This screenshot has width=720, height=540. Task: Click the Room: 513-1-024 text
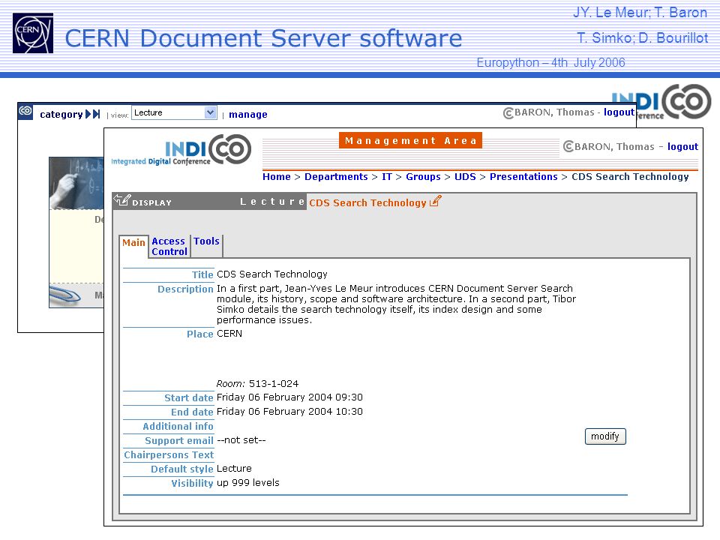(257, 383)
